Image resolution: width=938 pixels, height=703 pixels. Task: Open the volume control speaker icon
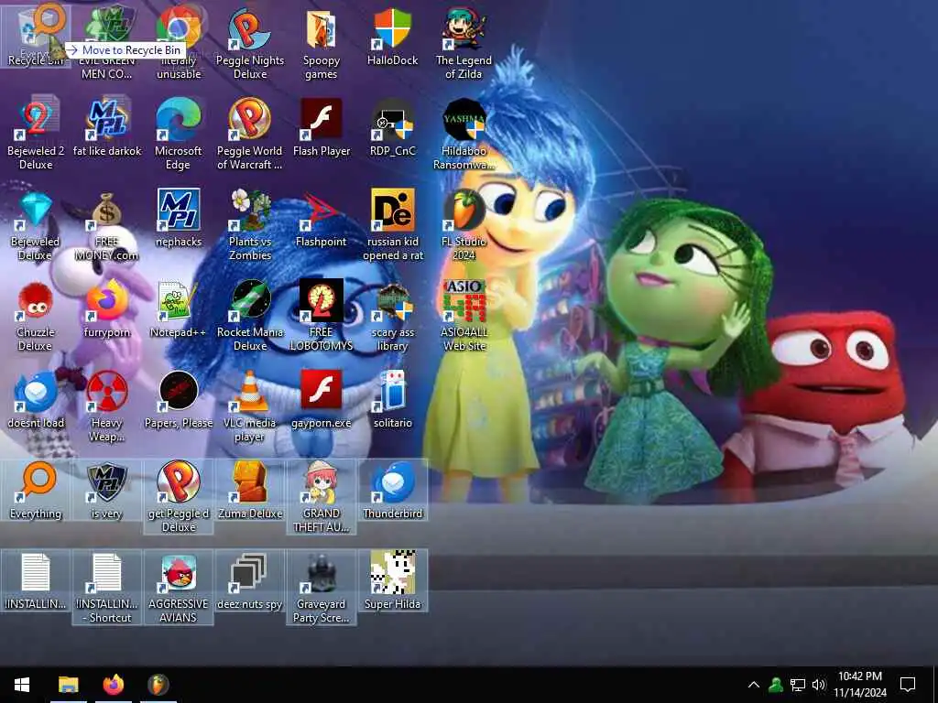tap(819, 685)
